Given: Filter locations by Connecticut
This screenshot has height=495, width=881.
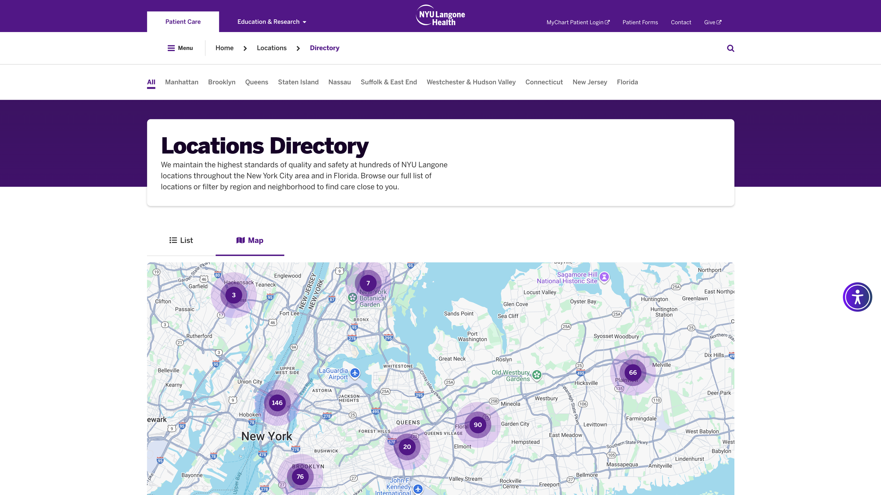Looking at the screenshot, I should coord(544,82).
